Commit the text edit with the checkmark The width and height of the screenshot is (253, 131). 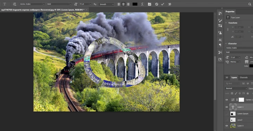tap(162, 4)
